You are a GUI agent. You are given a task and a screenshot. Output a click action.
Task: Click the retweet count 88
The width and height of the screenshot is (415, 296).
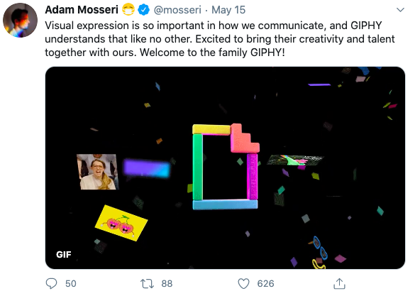coord(167,283)
